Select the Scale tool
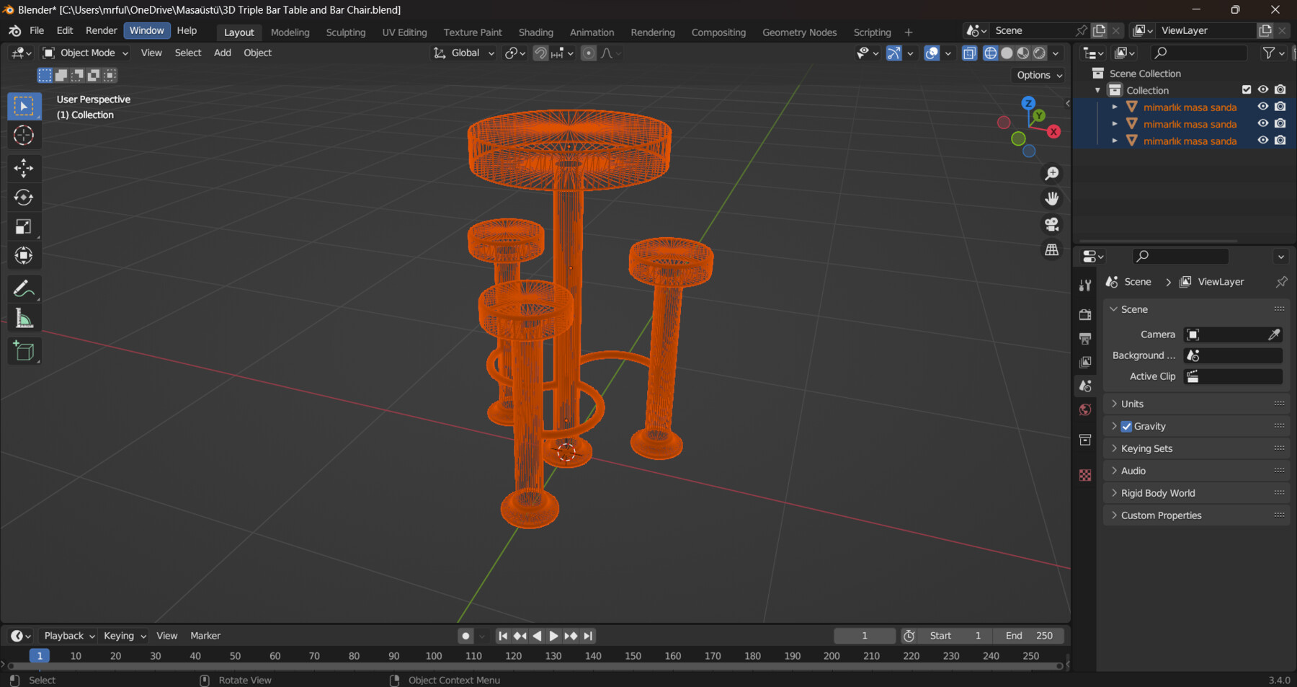 [x=24, y=226]
